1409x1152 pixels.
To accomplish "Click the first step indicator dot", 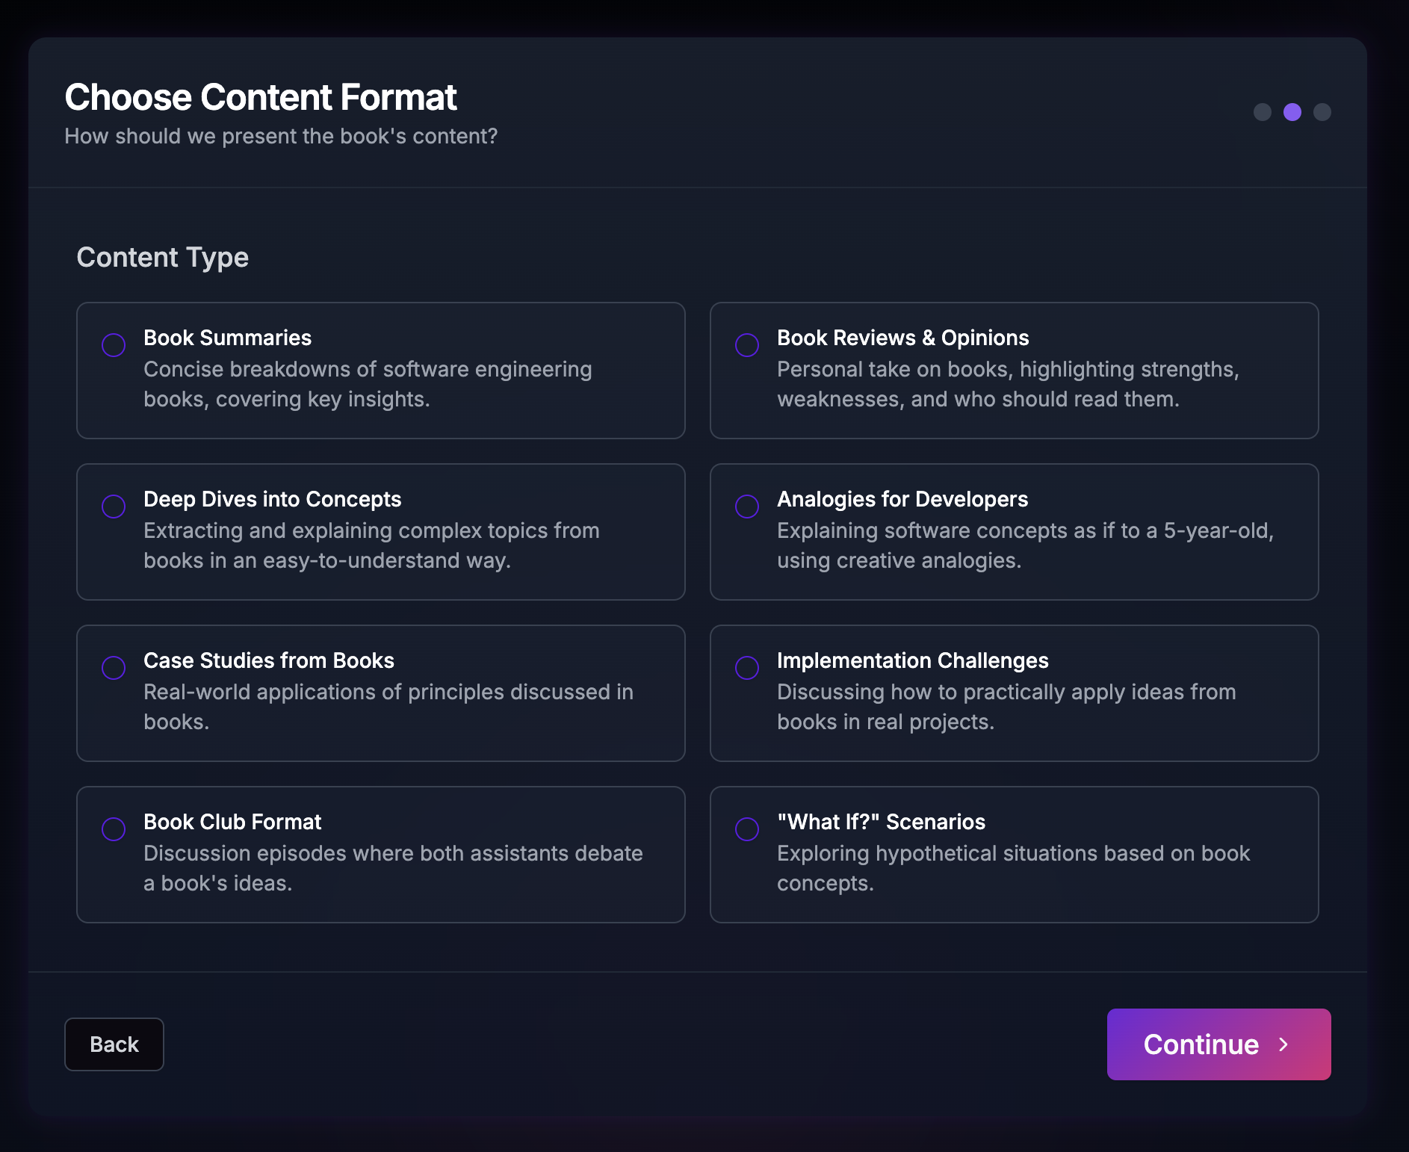I will [x=1263, y=112].
